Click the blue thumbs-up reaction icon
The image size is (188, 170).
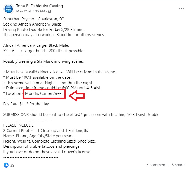coord(6,165)
